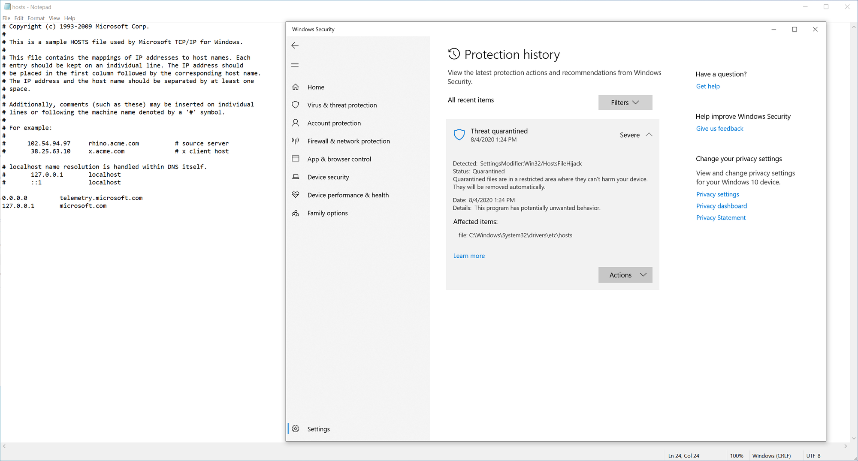The width and height of the screenshot is (858, 461).
Task: Click the Ln 24, Col 24 status bar entry
Action: click(x=683, y=456)
